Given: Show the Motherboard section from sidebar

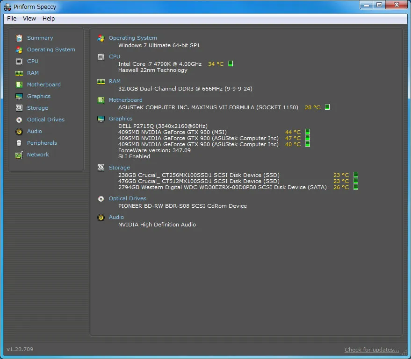Looking at the screenshot, I should (x=44, y=84).
